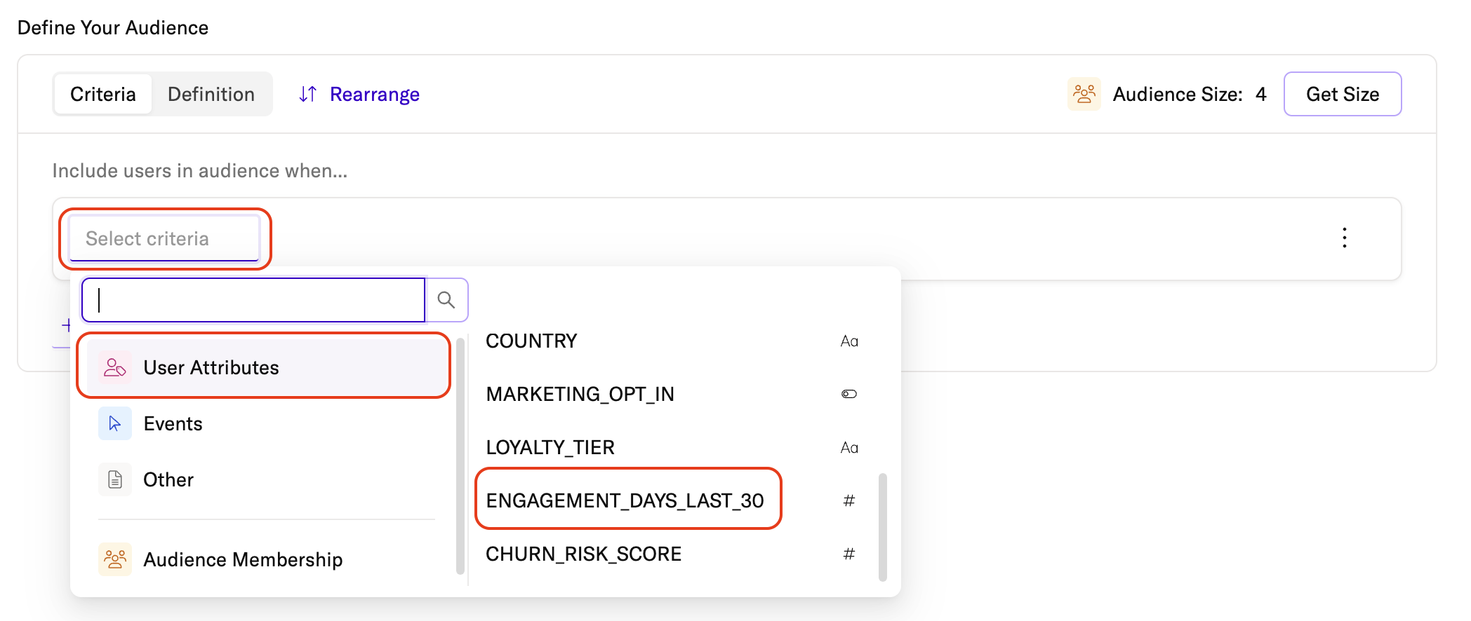Image resolution: width=1471 pixels, height=621 pixels.
Task: Focus the criteria search text field
Action: pyautogui.click(x=254, y=300)
